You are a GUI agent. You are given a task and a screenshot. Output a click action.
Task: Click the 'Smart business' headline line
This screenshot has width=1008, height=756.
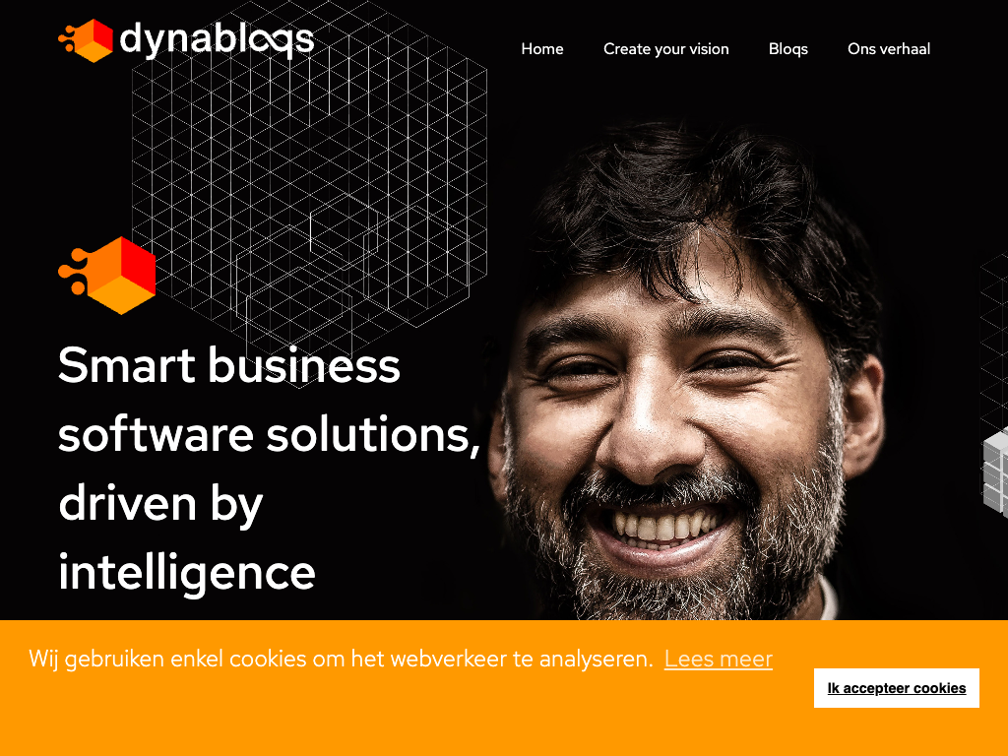click(228, 365)
